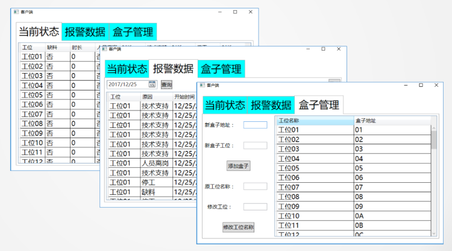Select 工位11 row in current status table
Screen dimensions: 452x251
click(x=58, y=152)
